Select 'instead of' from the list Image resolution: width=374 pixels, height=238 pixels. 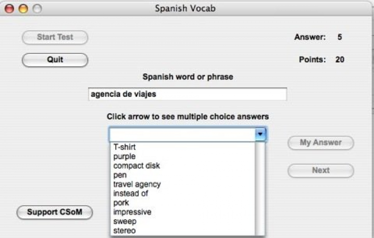coord(131,194)
